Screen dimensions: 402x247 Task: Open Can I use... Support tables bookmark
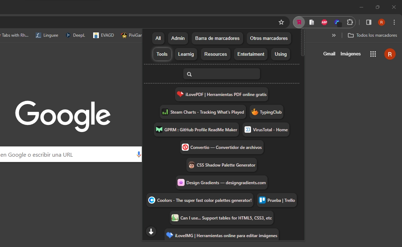click(x=222, y=218)
